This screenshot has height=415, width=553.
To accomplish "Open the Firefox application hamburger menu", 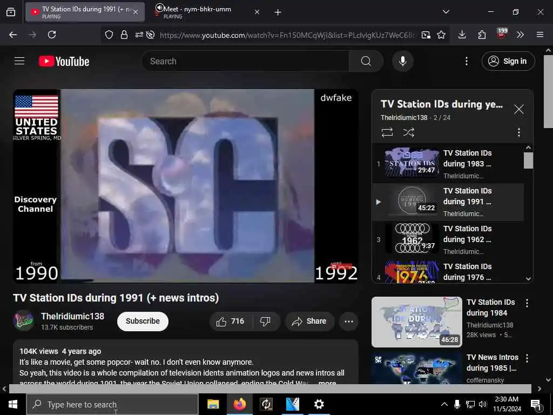I will pos(540,35).
